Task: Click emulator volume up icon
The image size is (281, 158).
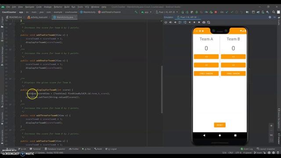Action: 170,22
